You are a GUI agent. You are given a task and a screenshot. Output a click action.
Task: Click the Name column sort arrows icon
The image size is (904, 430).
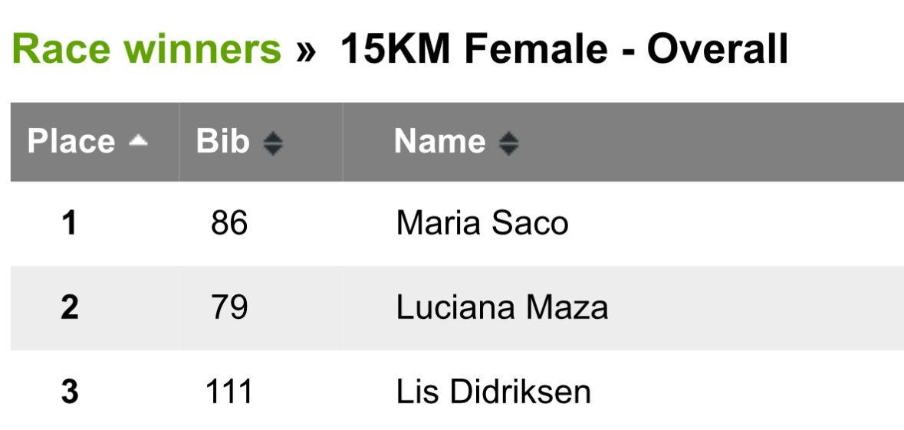(508, 143)
